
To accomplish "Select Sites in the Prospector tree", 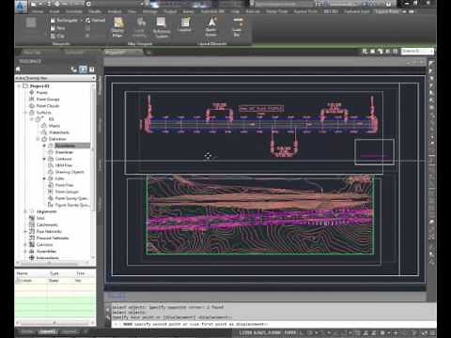I will tap(40, 218).
